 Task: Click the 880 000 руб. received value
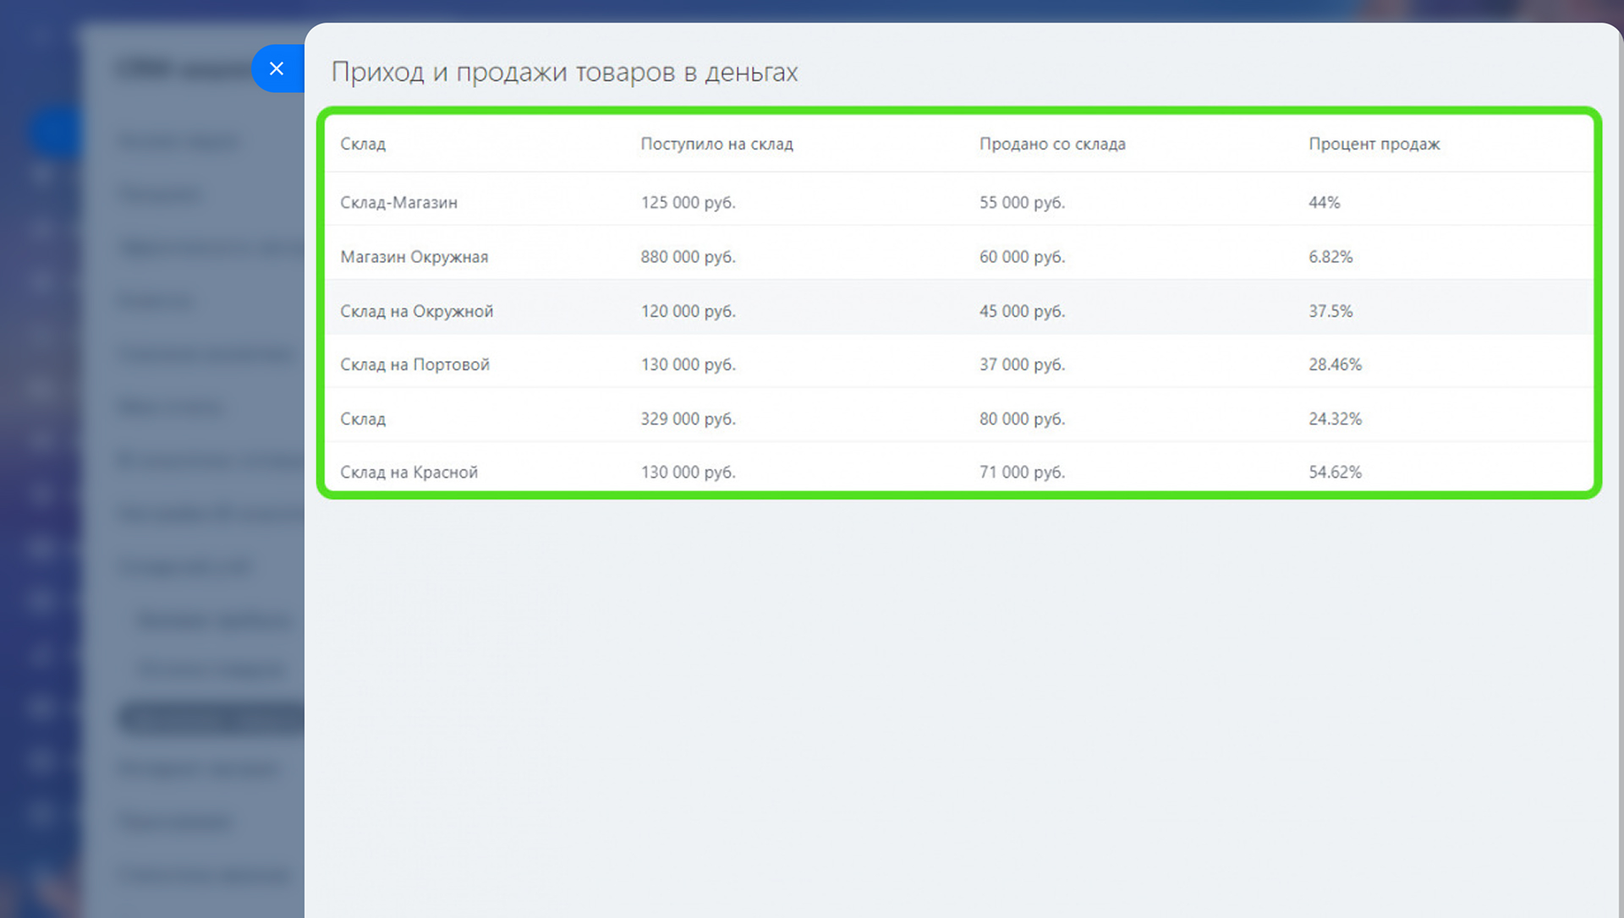coord(688,256)
